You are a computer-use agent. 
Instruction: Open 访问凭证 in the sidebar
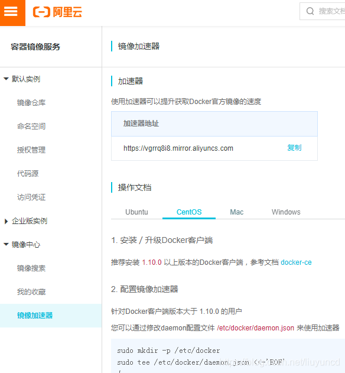pyautogui.click(x=31, y=197)
